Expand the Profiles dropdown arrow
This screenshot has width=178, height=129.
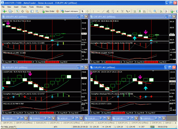12,11
